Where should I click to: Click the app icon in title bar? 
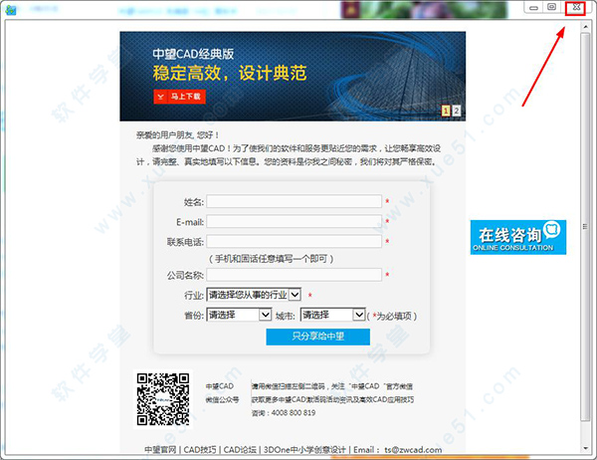(x=11, y=10)
